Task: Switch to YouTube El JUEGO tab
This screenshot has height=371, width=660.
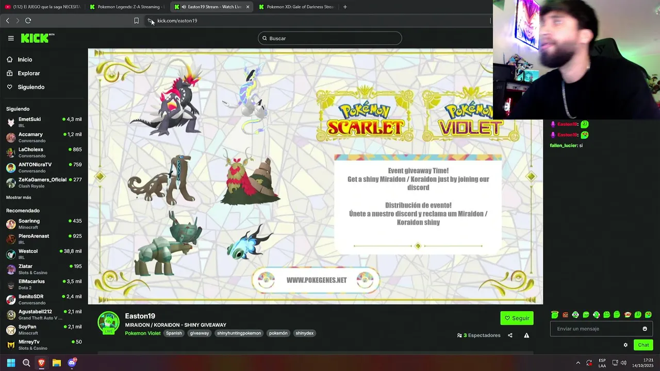Action: pos(43,7)
